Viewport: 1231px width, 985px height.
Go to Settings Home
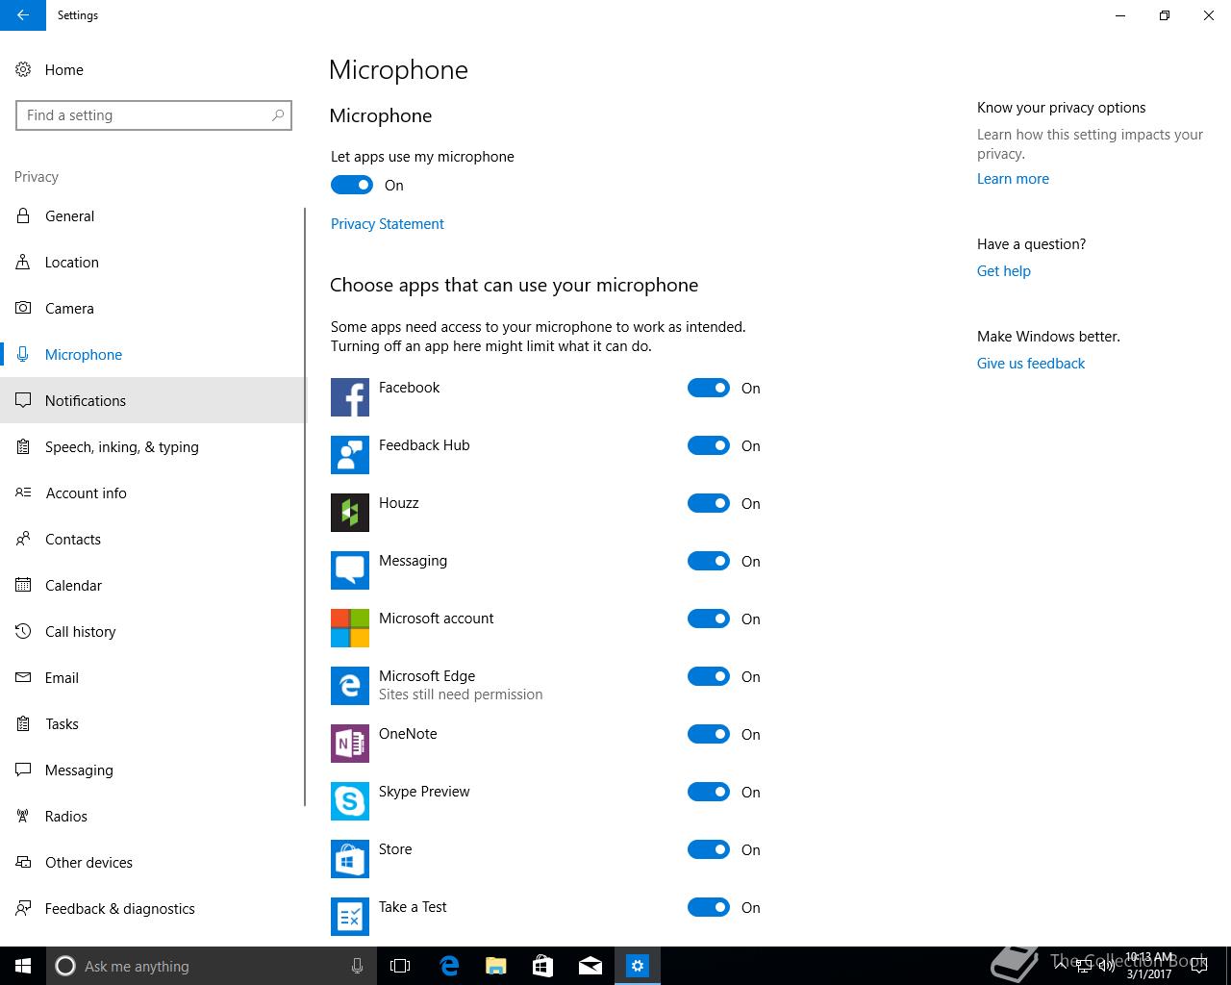click(x=152, y=69)
